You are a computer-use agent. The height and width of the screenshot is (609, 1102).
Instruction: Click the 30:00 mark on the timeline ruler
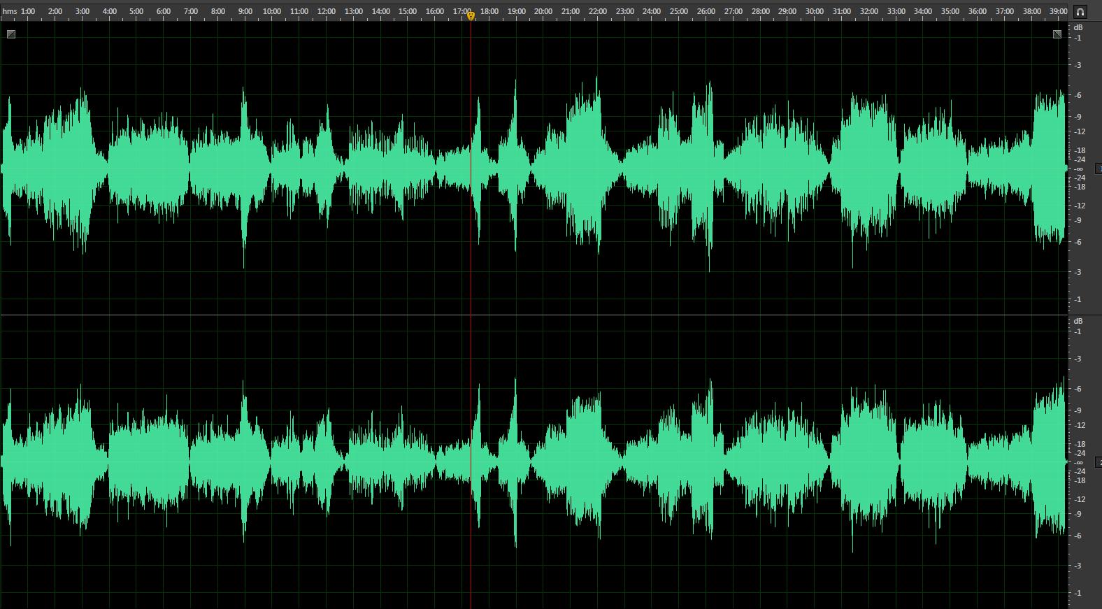(814, 11)
